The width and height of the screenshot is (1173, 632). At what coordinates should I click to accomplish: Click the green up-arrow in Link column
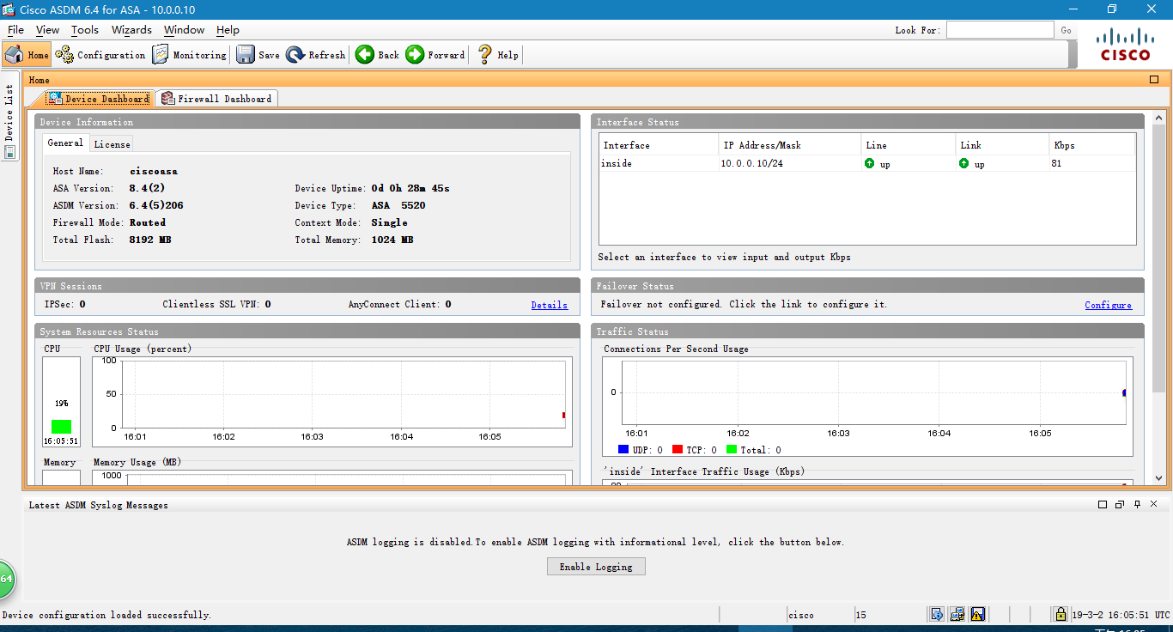click(964, 163)
